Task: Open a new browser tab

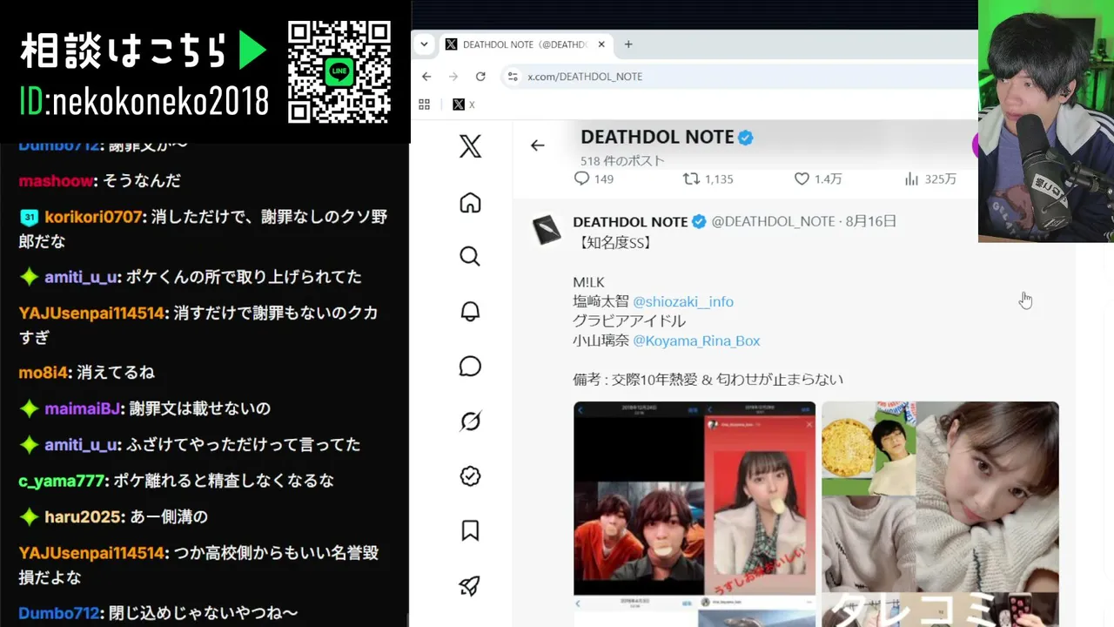Action: coord(628,44)
